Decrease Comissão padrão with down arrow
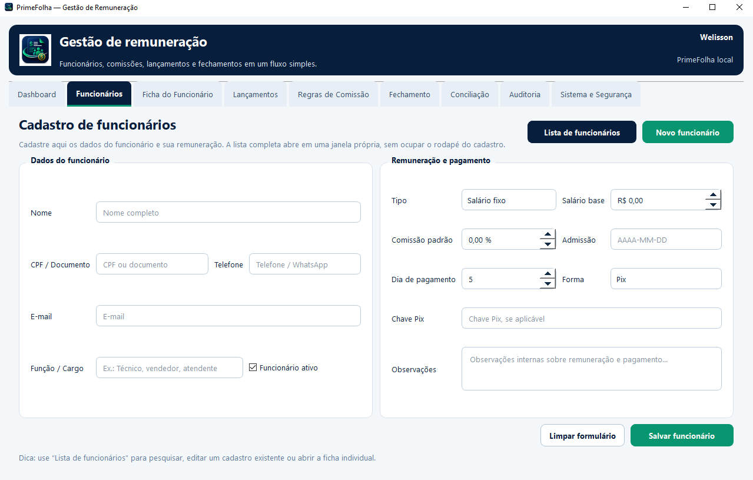The width and height of the screenshot is (753, 480). 548,244
